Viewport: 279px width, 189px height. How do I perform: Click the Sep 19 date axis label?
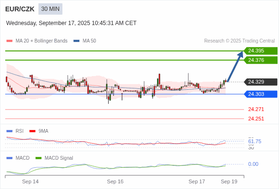coord(229,181)
